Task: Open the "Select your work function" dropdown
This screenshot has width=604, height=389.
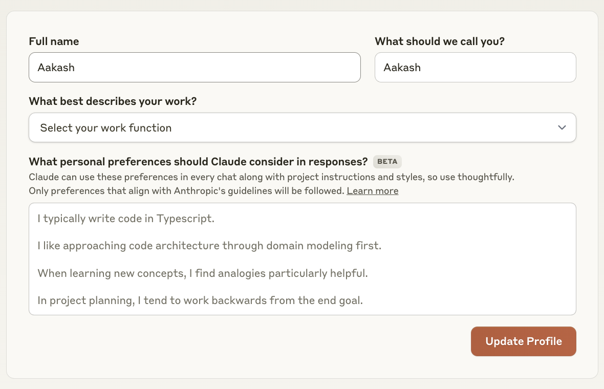Action: coord(302,127)
